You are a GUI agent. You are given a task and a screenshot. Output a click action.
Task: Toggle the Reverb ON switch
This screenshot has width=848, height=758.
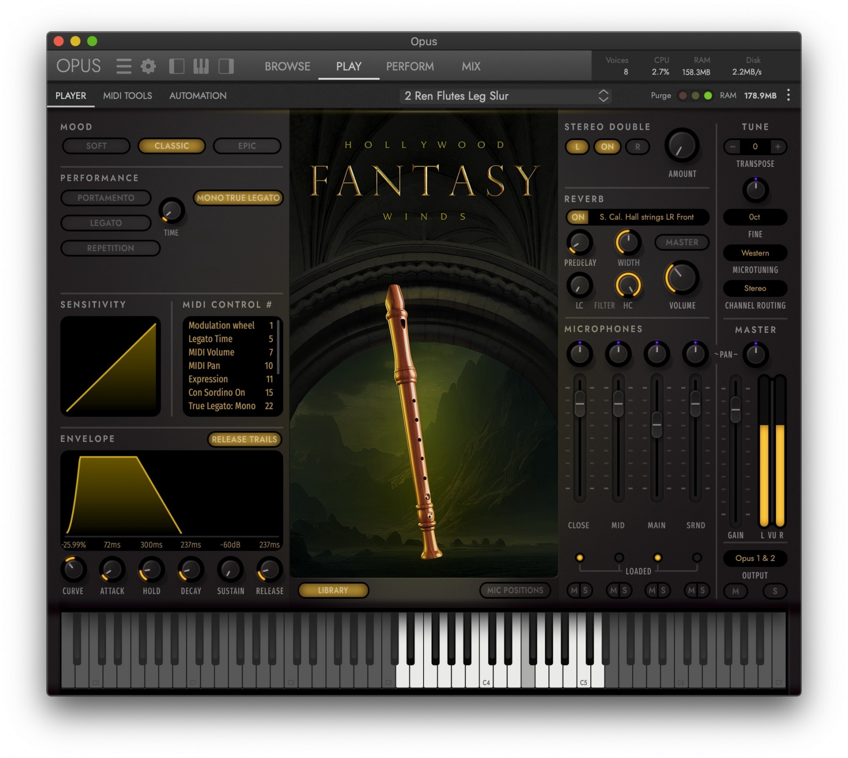pos(578,217)
